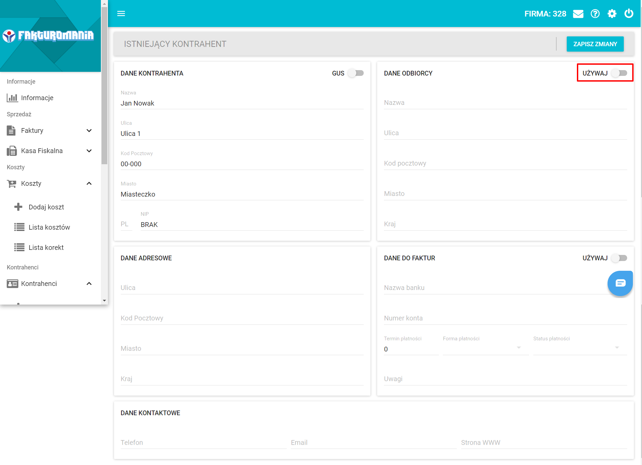Click the Miasto field in Dane Odbiorcy
The width and height of the screenshot is (642, 465).
[x=505, y=194]
